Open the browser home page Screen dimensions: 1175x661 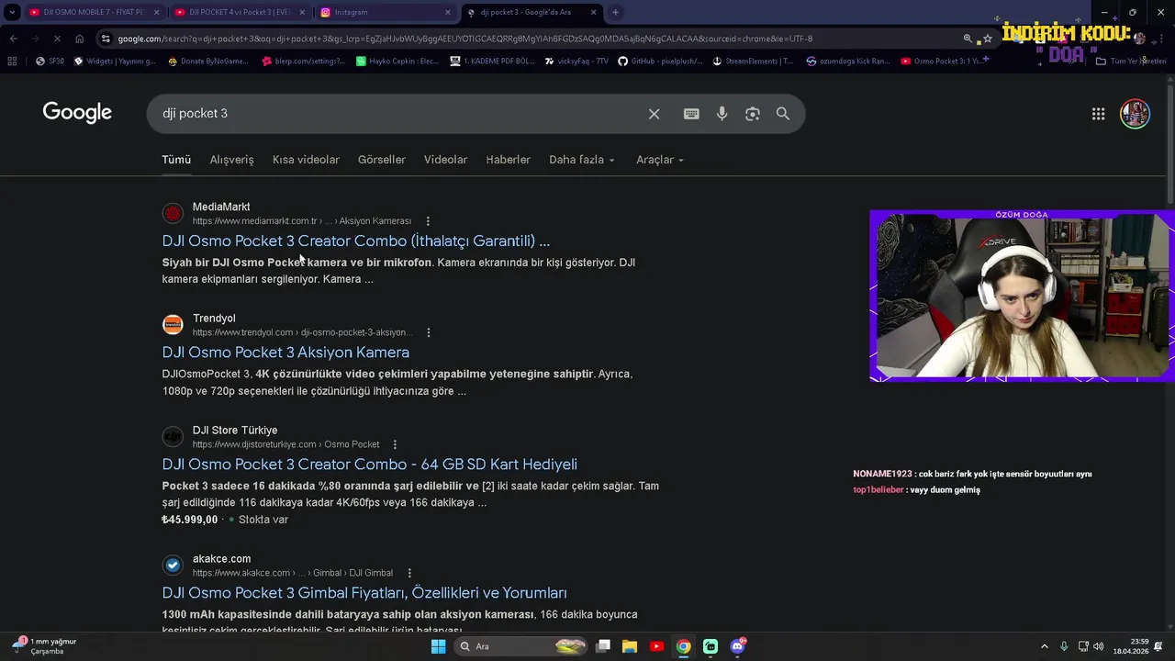point(80,39)
